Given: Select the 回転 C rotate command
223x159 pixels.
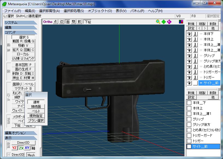Looking at the screenshot, I should click(x=29, y=50).
